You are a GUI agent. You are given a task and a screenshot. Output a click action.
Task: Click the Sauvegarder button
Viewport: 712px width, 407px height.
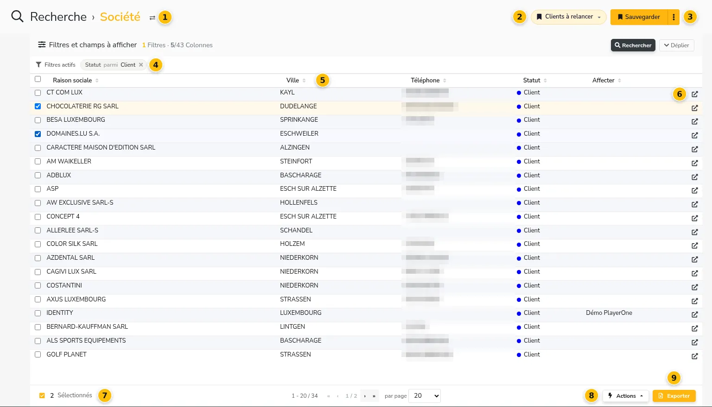click(639, 17)
